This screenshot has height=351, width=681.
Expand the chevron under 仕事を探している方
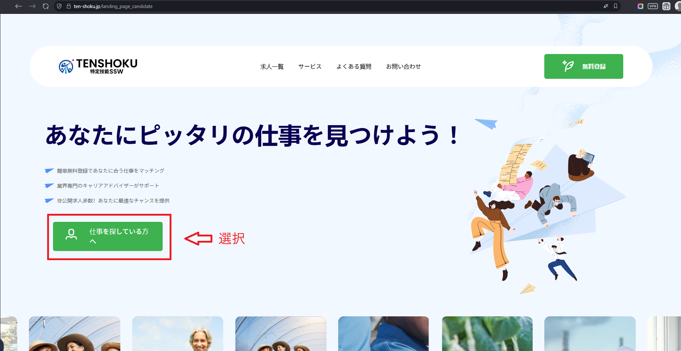click(x=93, y=242)
